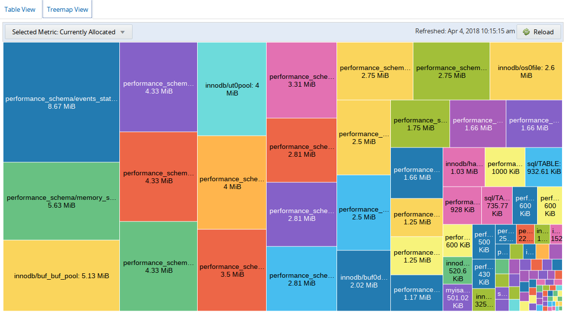
Task: Select the orange performance_sche 4 MiB block
Action: (x=232, y=183)
